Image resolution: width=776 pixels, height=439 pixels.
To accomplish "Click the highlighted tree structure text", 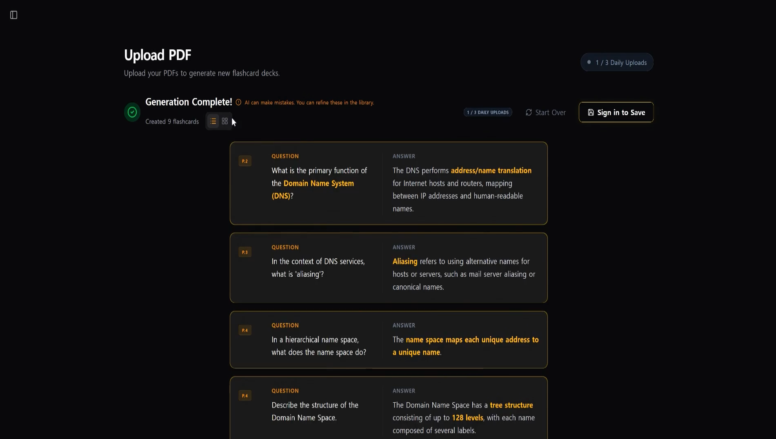I will 511,405.
